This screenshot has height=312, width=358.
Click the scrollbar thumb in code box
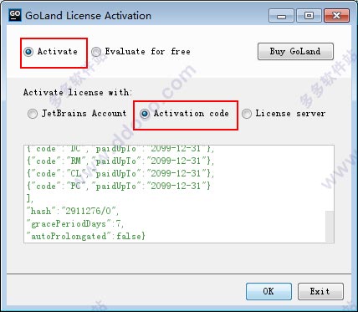(330, 226)
